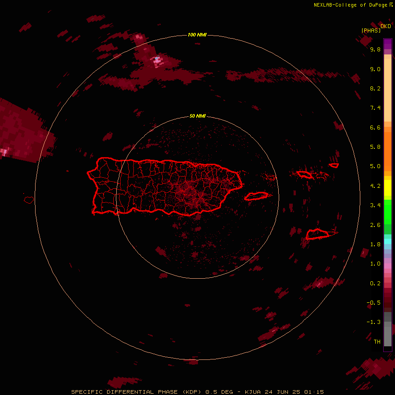This screenshot has height=395, width=395.
Task: Click the 1.0 value on the scale
Action: [375, 264]
